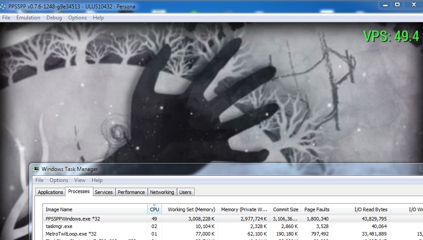Switch to the Applications tab

point(50,192)
